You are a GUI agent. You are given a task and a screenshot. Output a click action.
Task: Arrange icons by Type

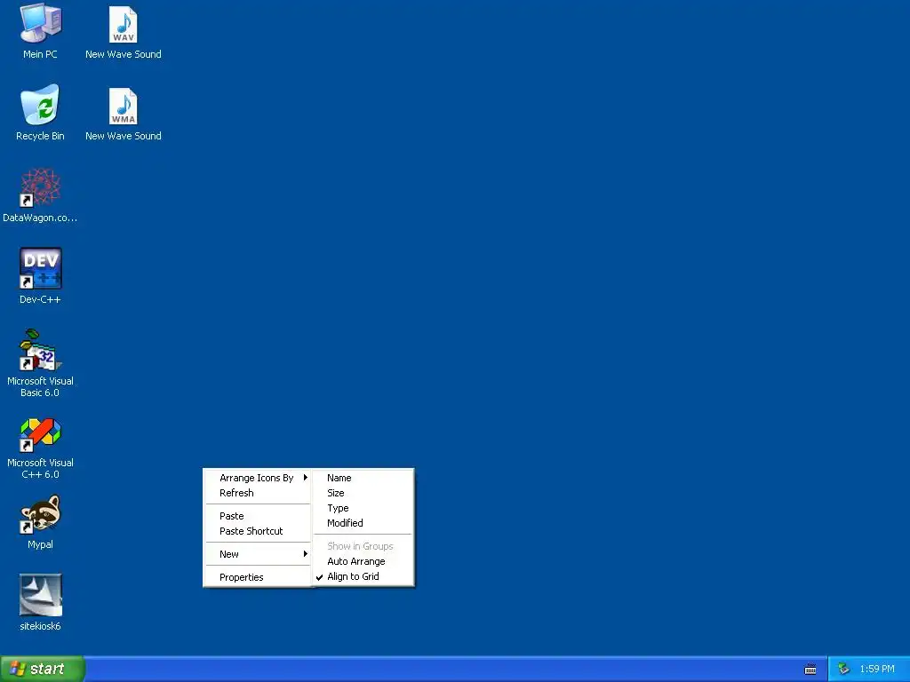(363, 508)
